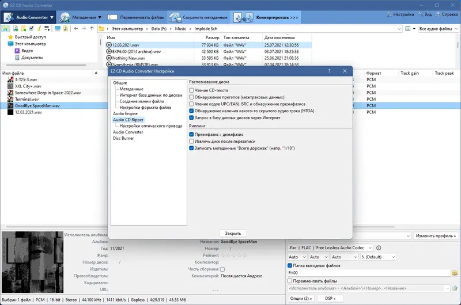Screen dimensions: 461x305
Task: Open the view mode dropdown arrow
Action: point(414,29)
